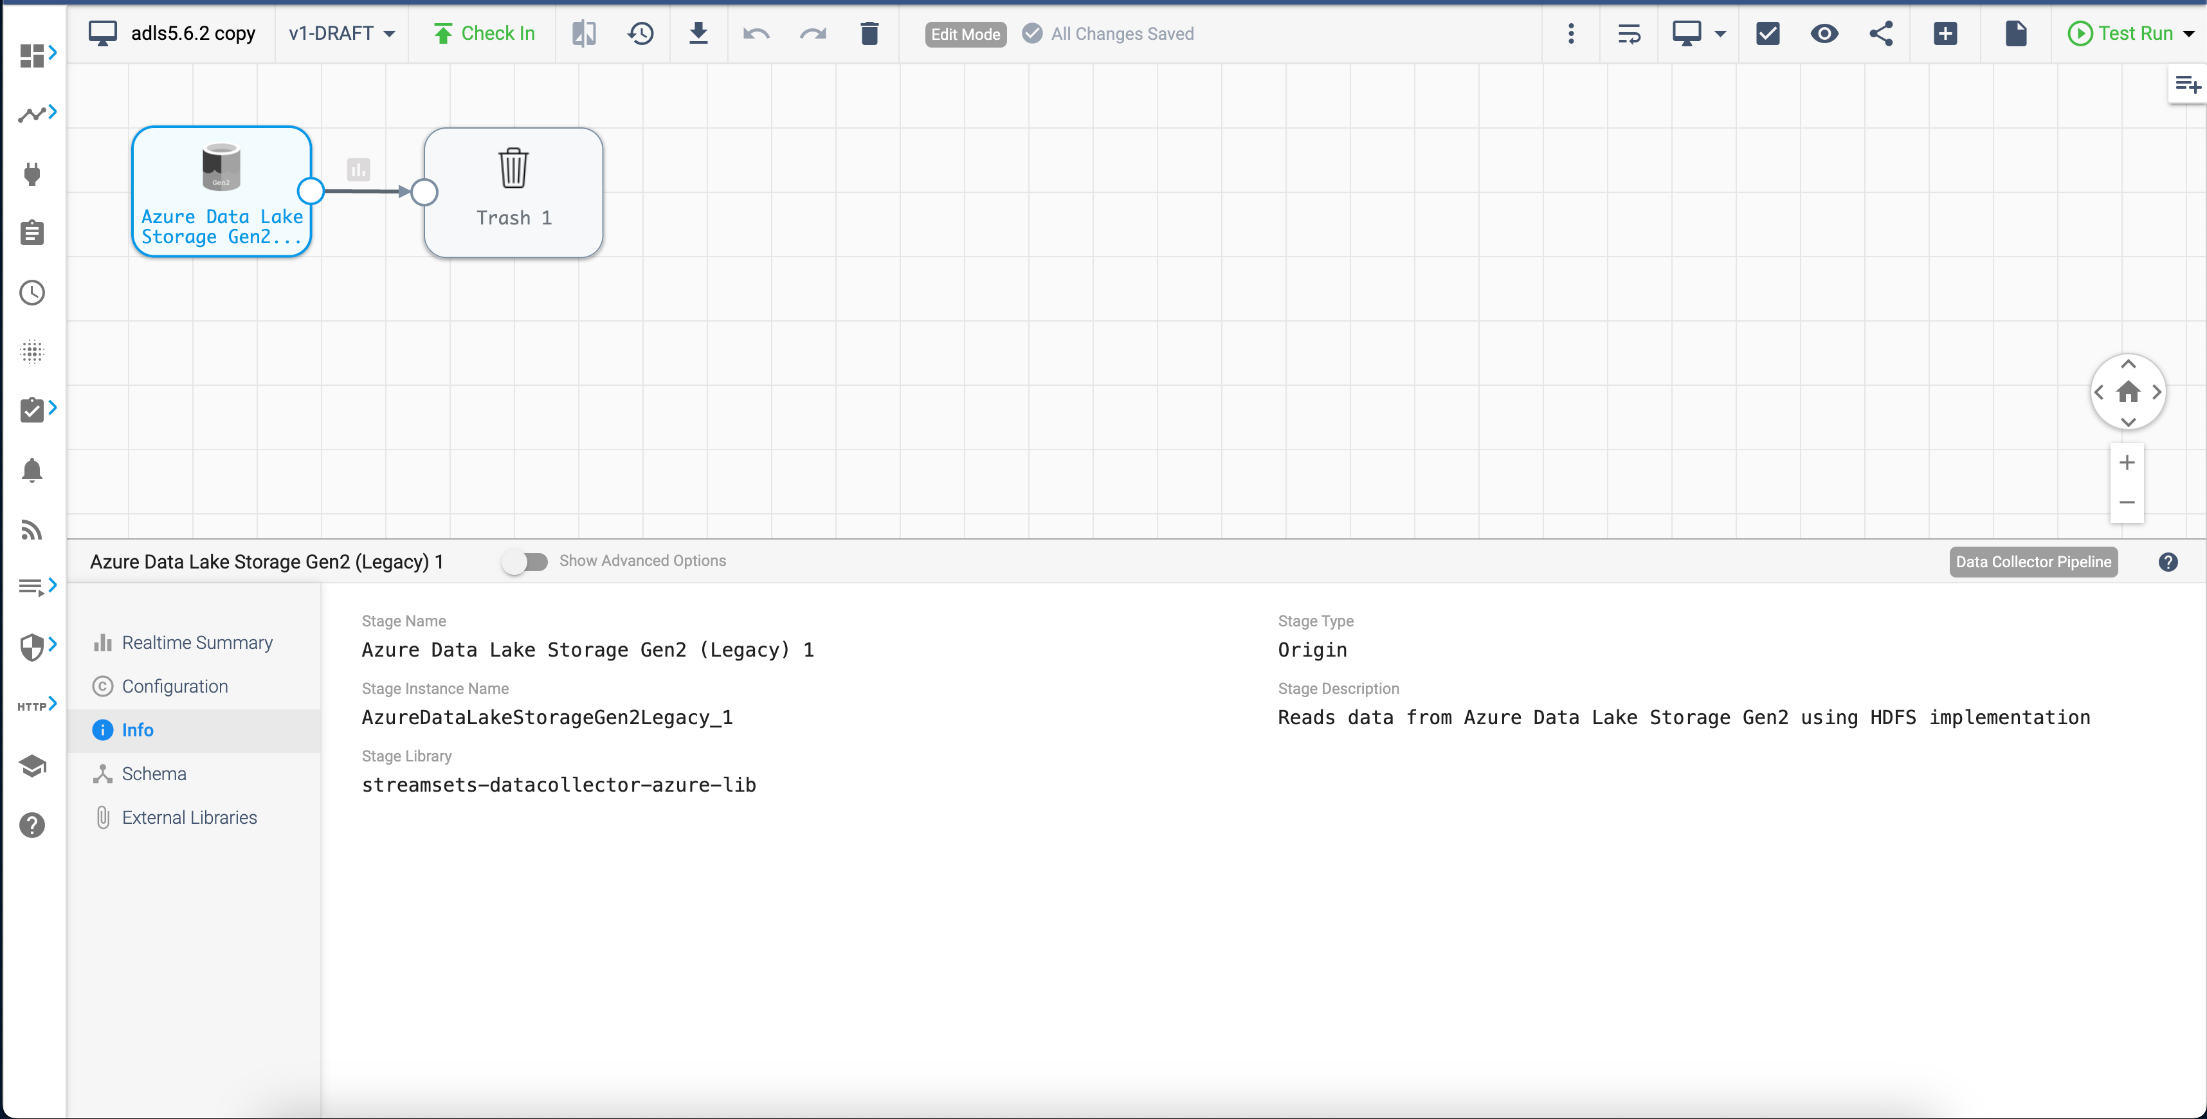Click the Trash 1 input port circle
Viewport: 2207px width, 1119px height.
[x=424, y=192]
